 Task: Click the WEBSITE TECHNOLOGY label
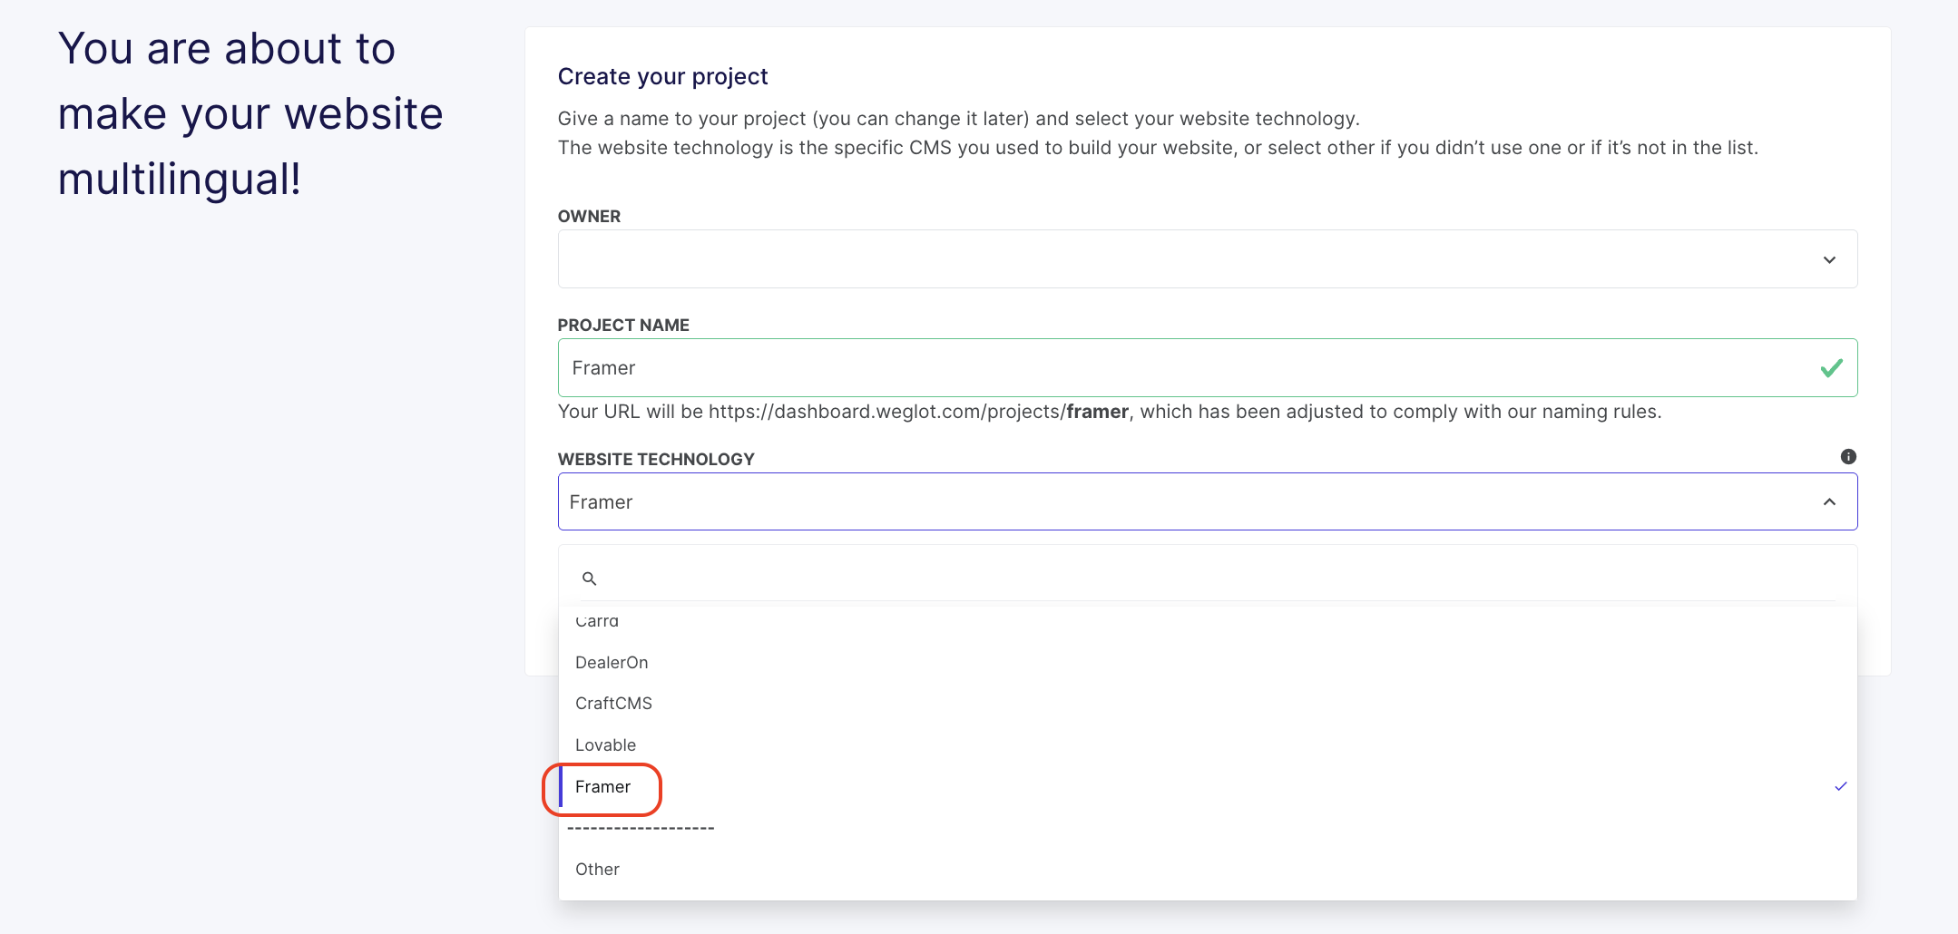pos(656,460)
